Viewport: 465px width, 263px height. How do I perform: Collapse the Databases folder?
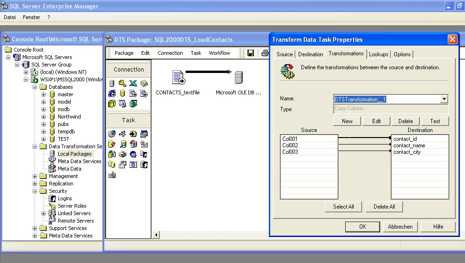tap(34, 87)
